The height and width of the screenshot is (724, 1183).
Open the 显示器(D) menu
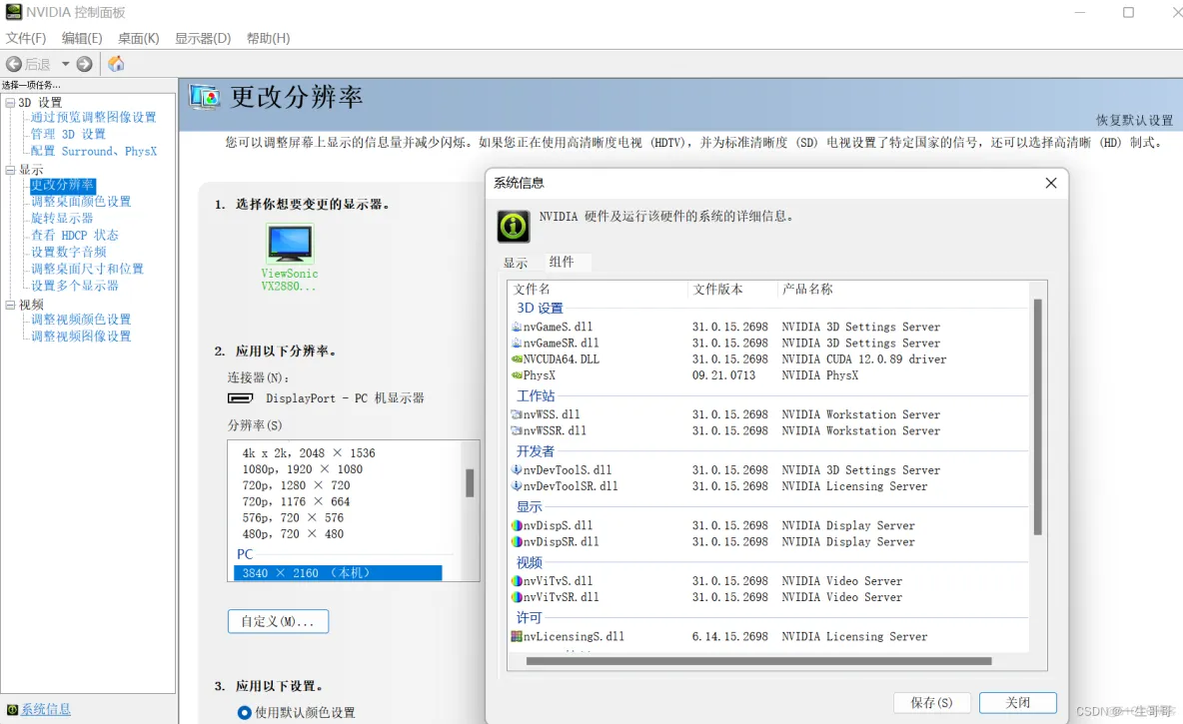pos(203,38)
